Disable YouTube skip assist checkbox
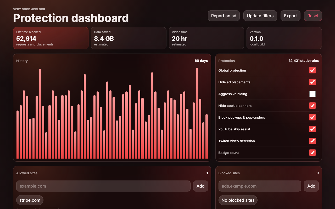The image size is (335, 209). (x=312, y=129)
